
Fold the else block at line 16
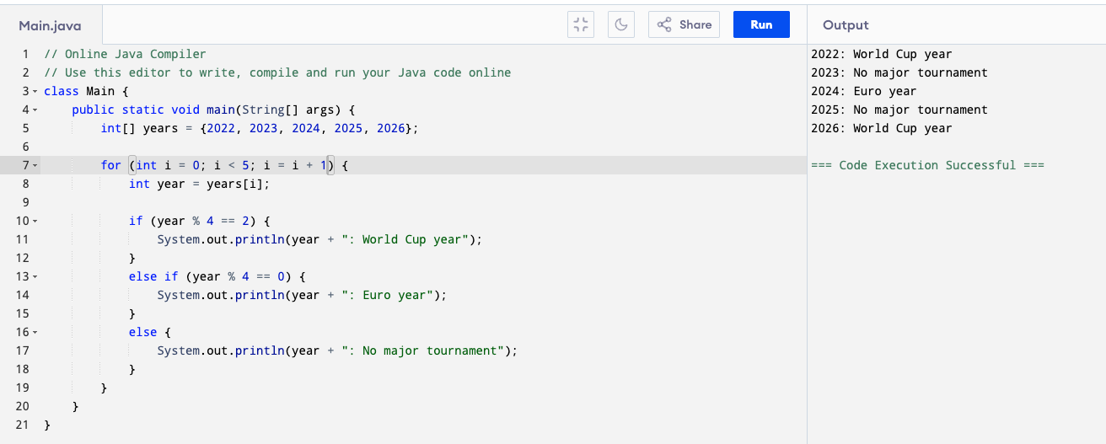point(35,332)
